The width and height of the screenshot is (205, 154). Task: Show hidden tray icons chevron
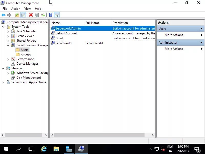point(150,149)
